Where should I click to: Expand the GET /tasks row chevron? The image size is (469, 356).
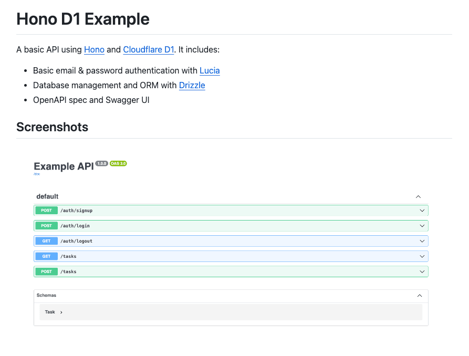point(422,256)
